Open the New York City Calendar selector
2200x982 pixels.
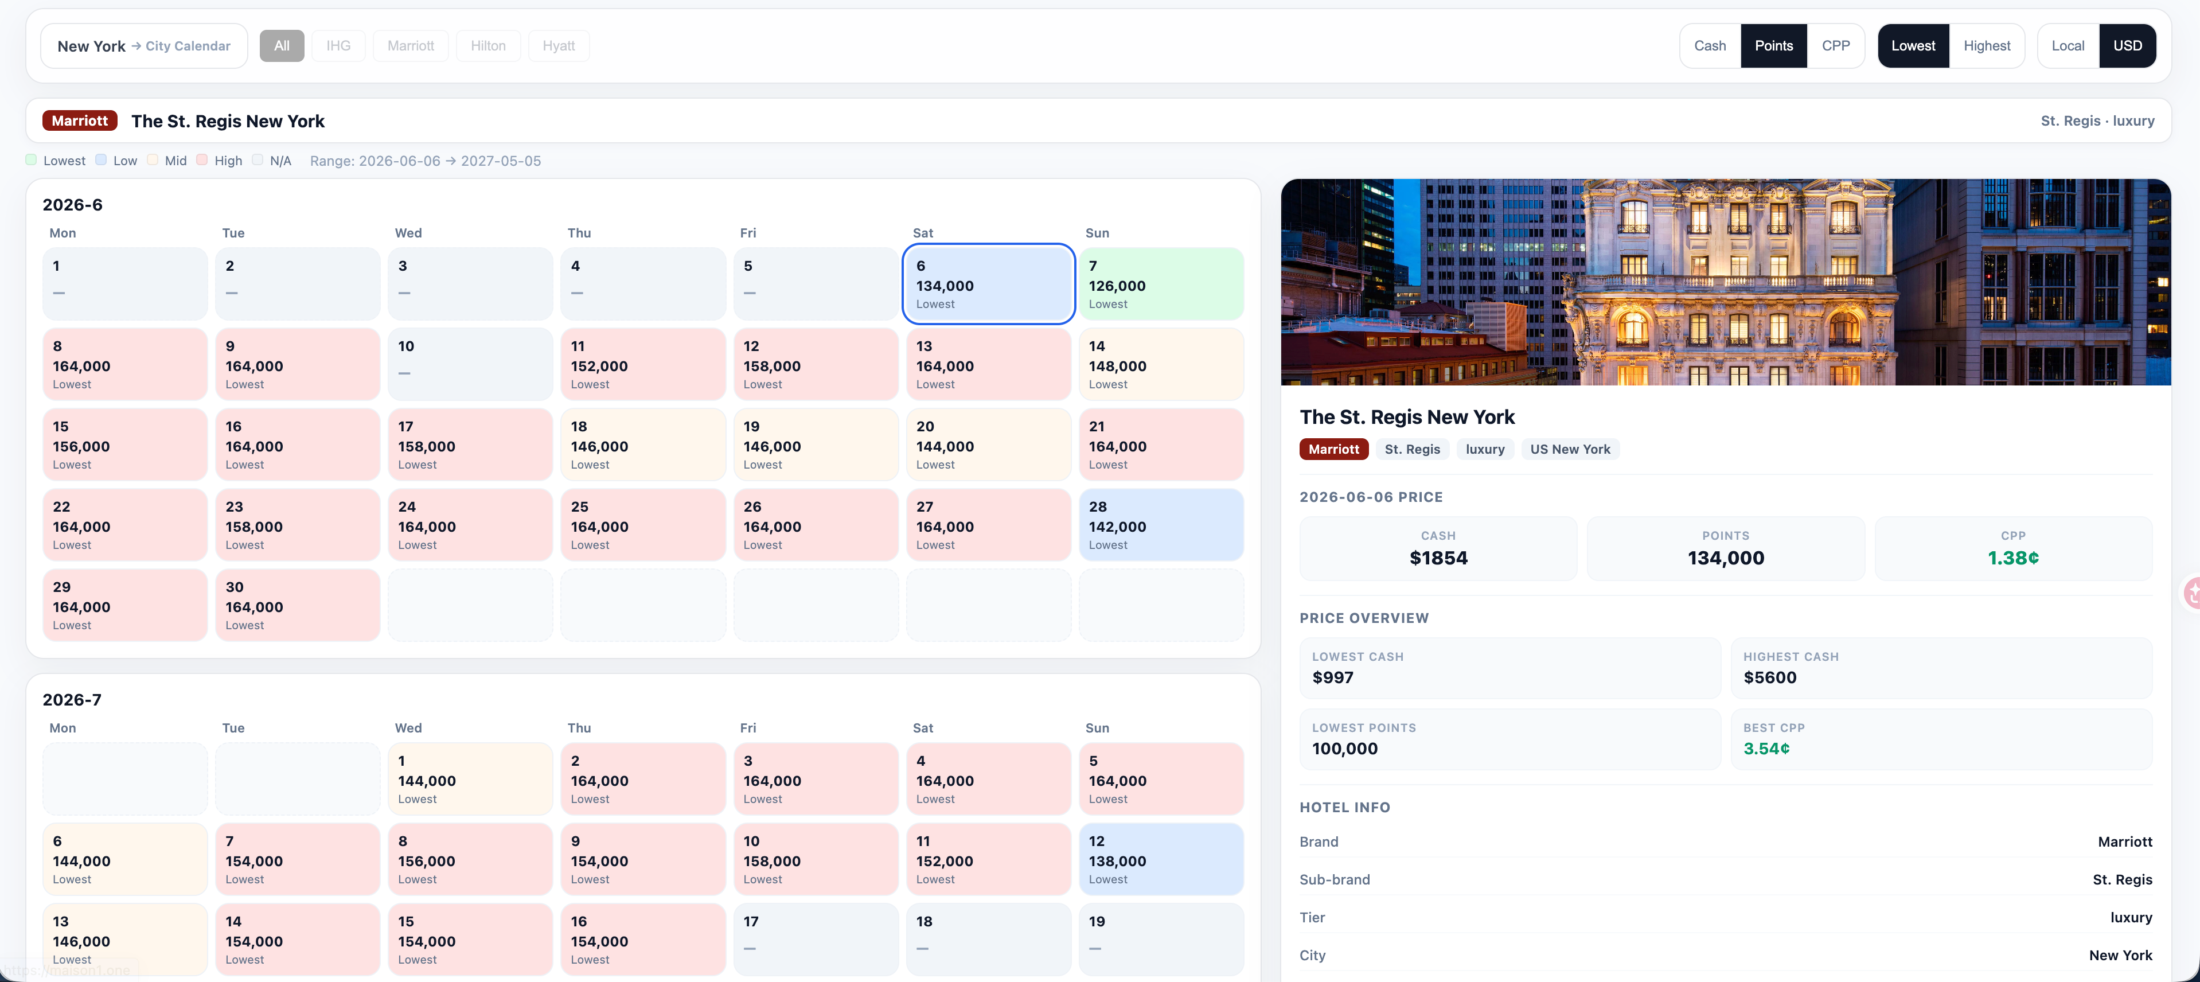click(x=143, y=46)
